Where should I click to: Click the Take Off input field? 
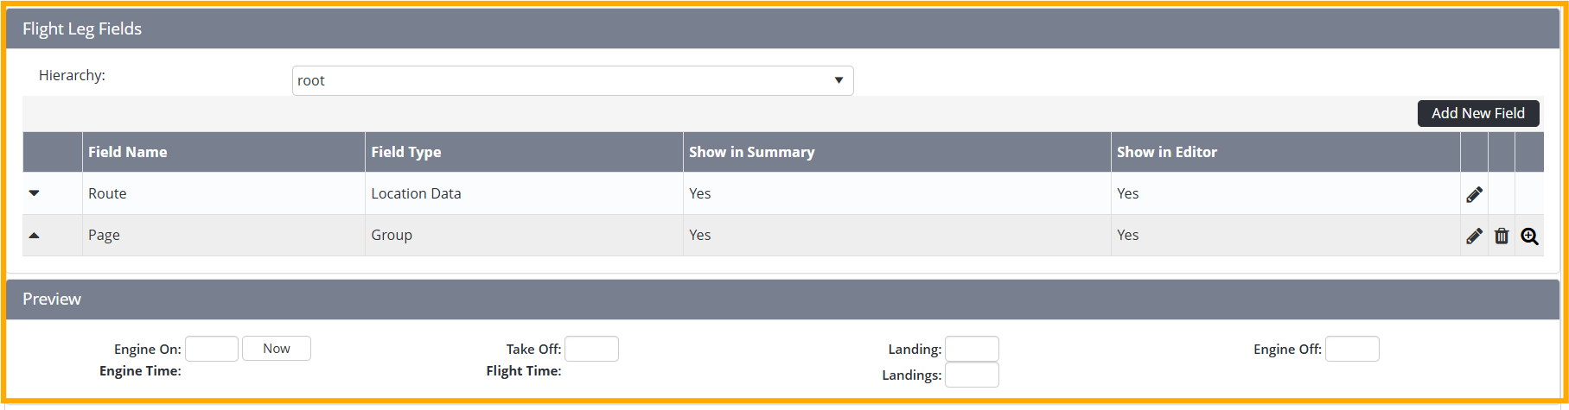tap(591, 349)
